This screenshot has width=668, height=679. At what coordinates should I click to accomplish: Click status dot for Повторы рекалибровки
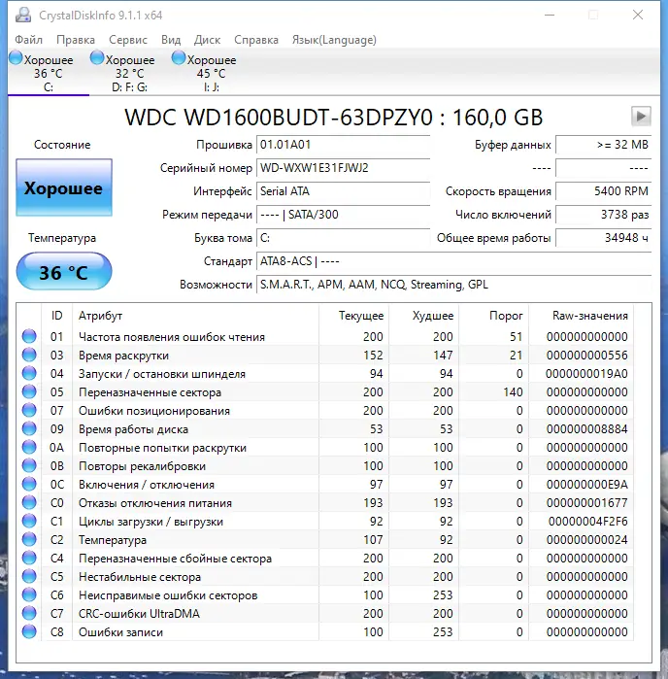point(29,465)
